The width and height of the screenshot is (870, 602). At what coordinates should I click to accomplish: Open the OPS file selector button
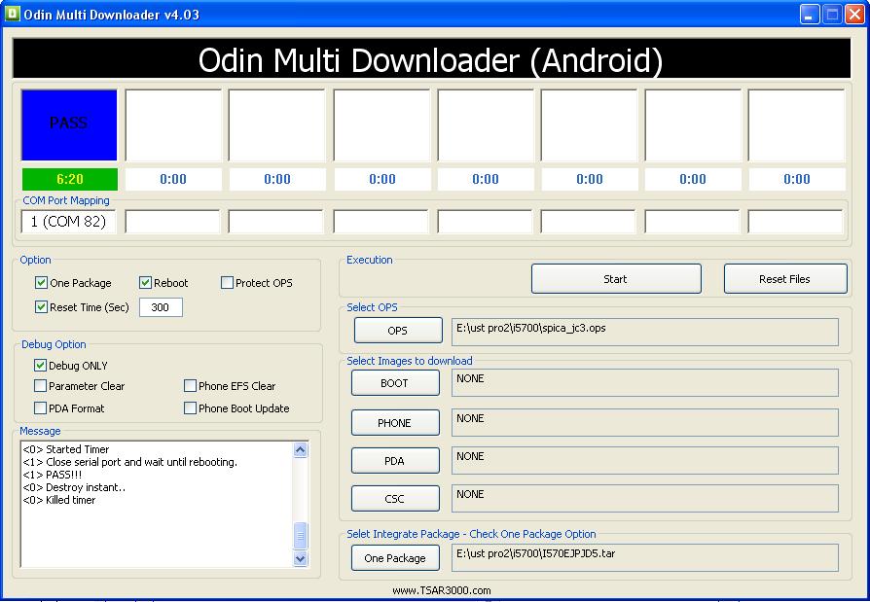click(x=398, y=331)
